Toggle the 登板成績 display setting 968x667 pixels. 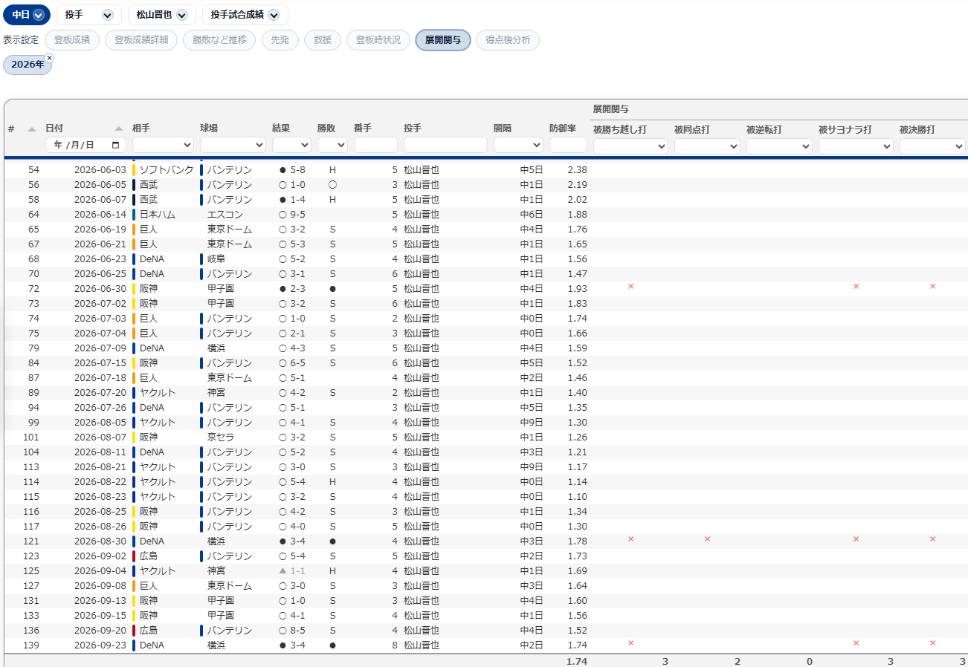click(72, 40)
